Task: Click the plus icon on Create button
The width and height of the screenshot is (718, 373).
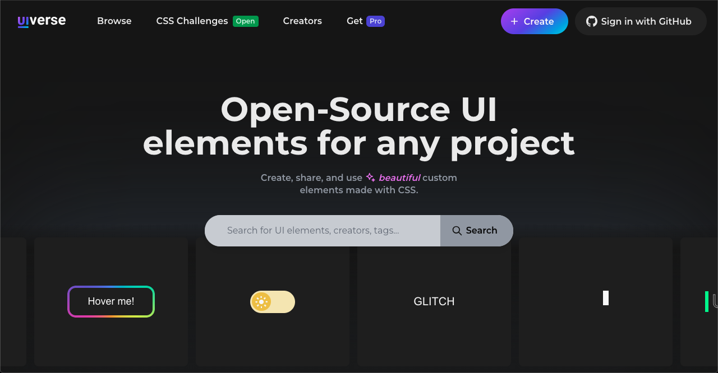Action: 514,21
